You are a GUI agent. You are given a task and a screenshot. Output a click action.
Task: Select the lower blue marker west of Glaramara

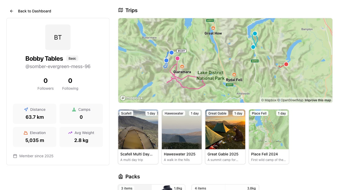tap(166, 60)
